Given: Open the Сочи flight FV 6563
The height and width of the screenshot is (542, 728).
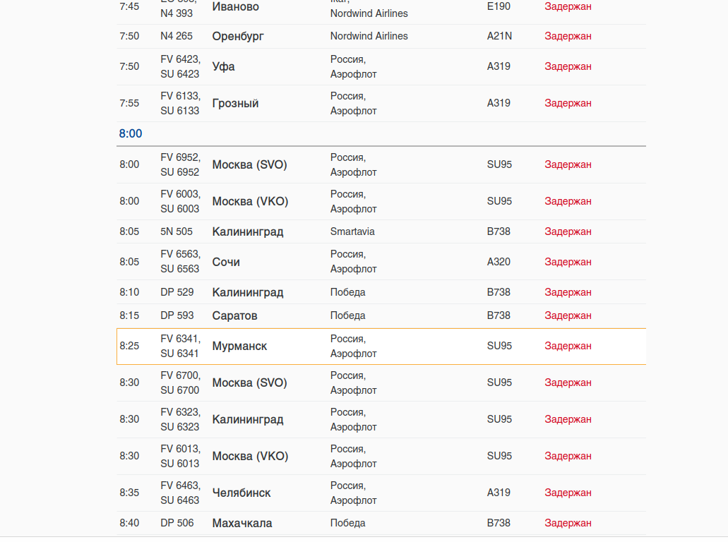Looking at the screenshot, I should click(381, 262).
